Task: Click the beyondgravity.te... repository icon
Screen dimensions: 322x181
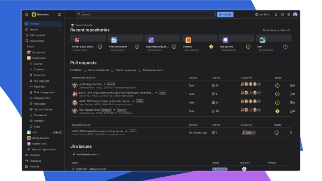Action: [x=151, y=40]
